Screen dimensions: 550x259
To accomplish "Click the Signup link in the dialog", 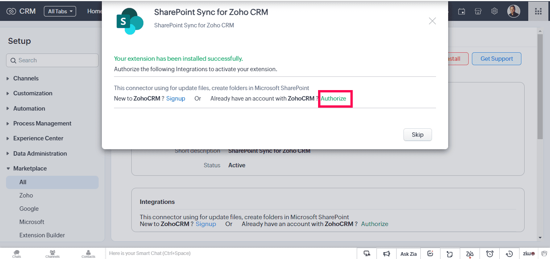I will [176, 99].
